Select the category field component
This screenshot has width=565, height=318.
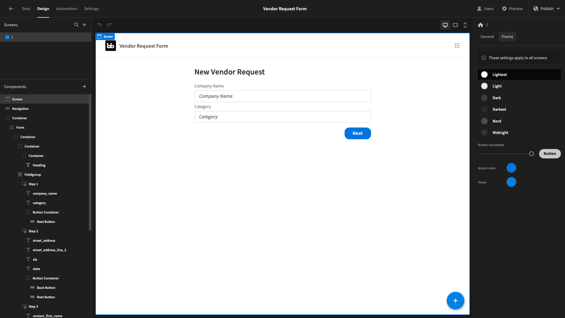pos(44,203)
